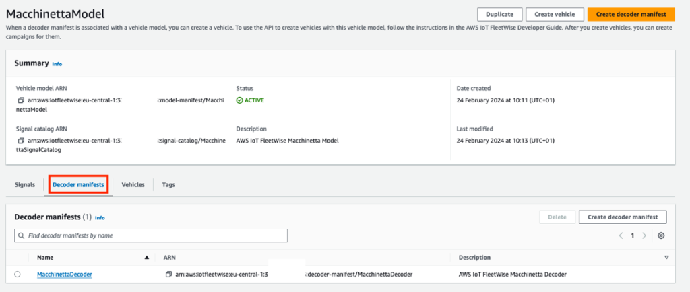Switch to the Signals tab
This screenshot has width=690, height=292.
tap(25, 184)
